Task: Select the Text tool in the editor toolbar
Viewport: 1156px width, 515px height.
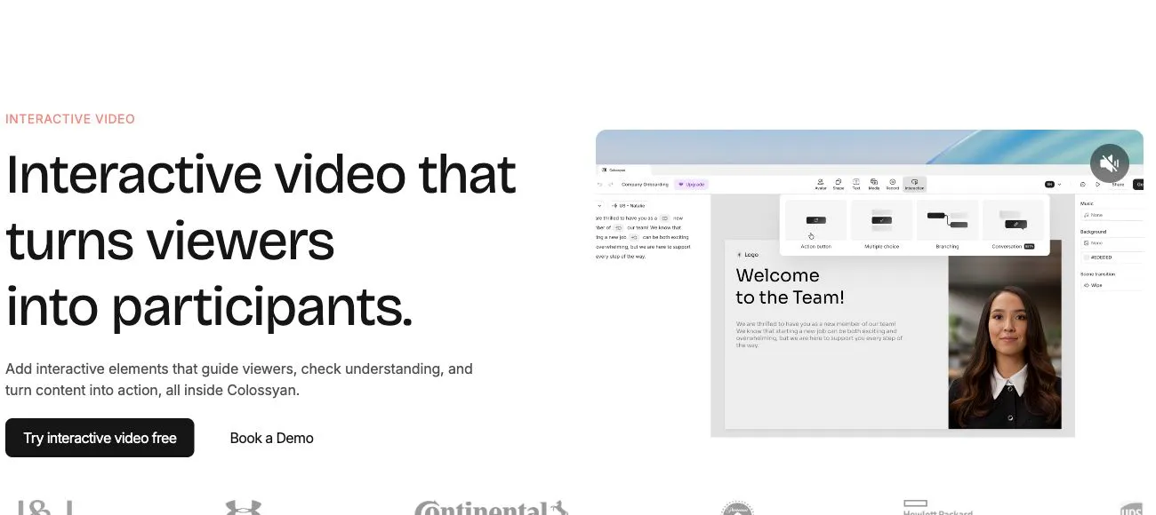Action: coord(856,184)
